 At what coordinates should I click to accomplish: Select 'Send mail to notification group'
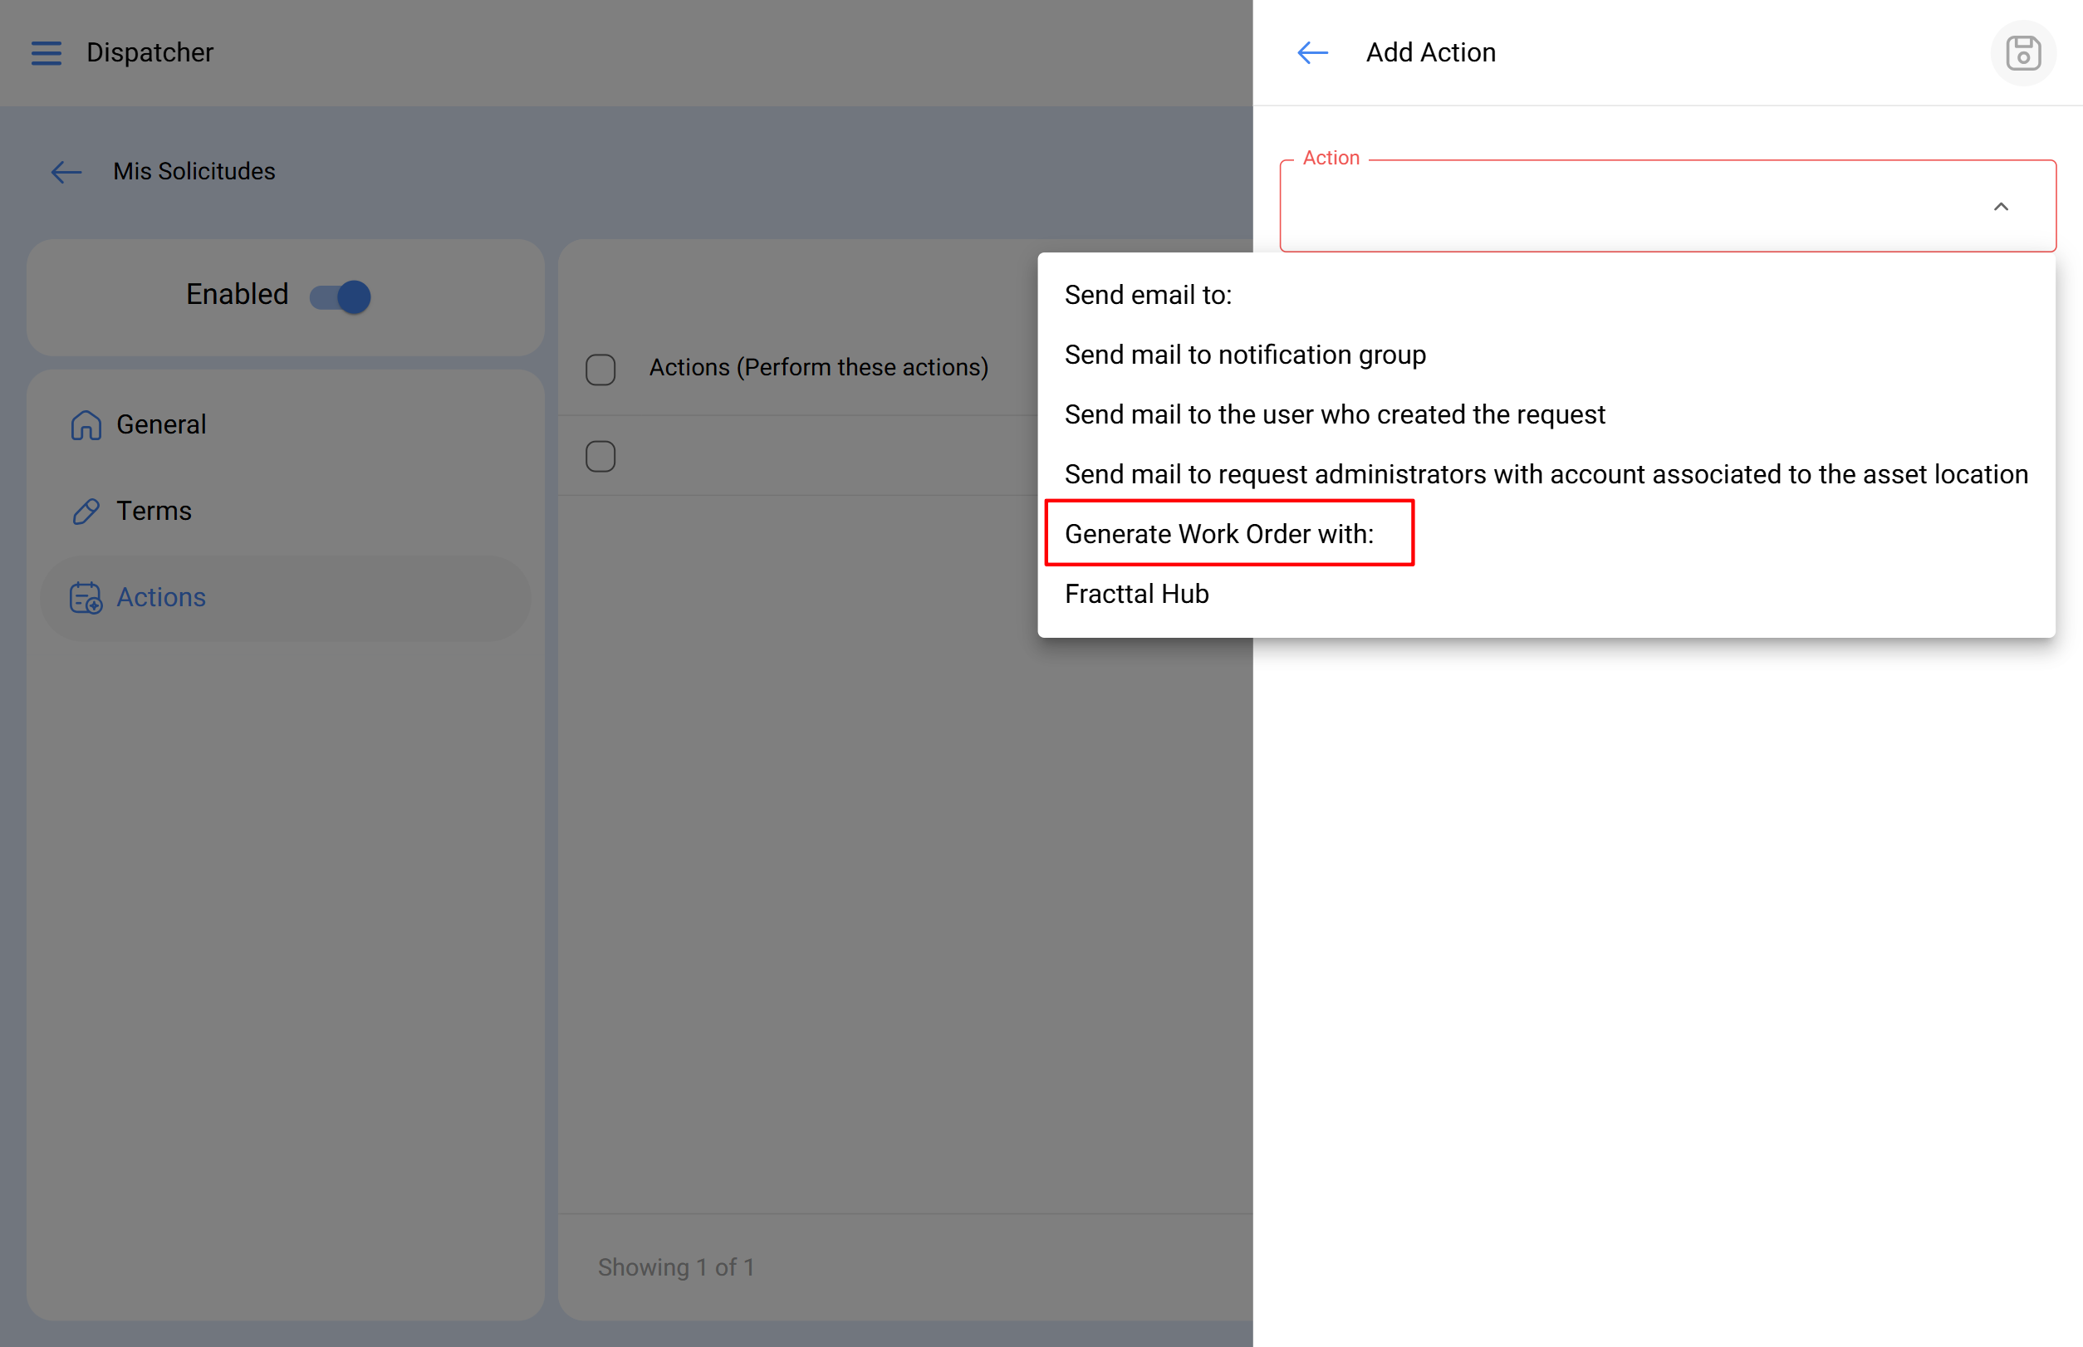click(x=1244, y=355)
